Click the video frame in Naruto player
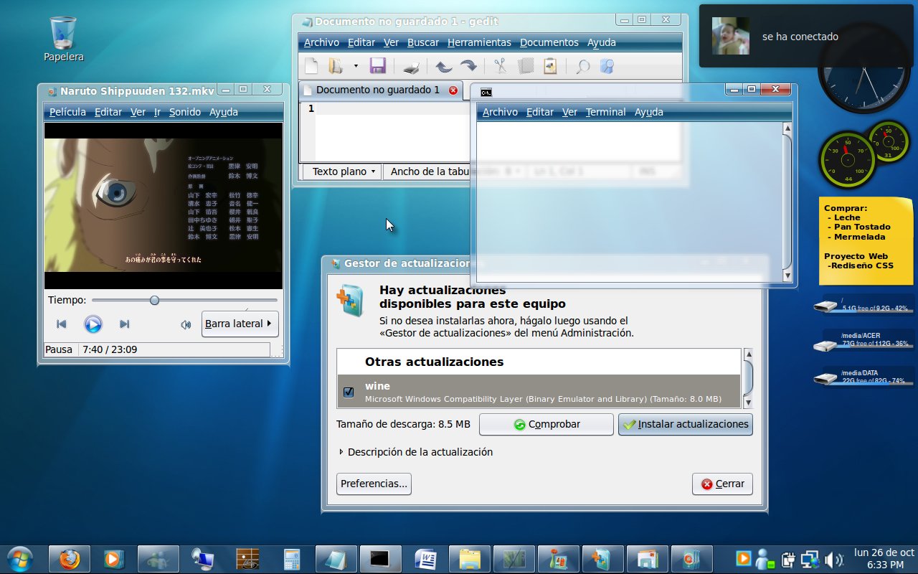The height and width of the screenshot is (574, 918). coord(164,205)
